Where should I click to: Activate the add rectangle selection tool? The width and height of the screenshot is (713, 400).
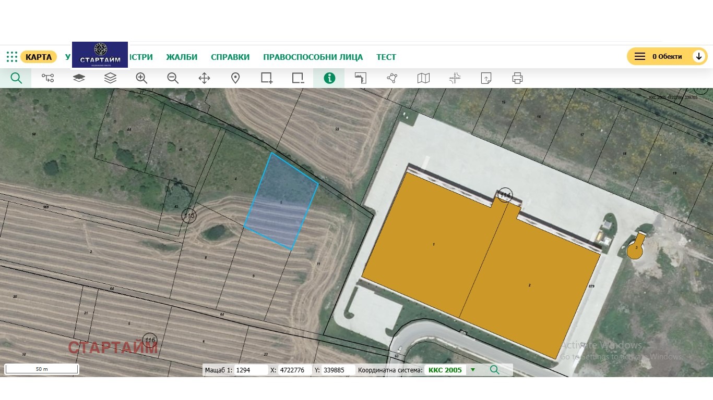[x=267, y=78]
